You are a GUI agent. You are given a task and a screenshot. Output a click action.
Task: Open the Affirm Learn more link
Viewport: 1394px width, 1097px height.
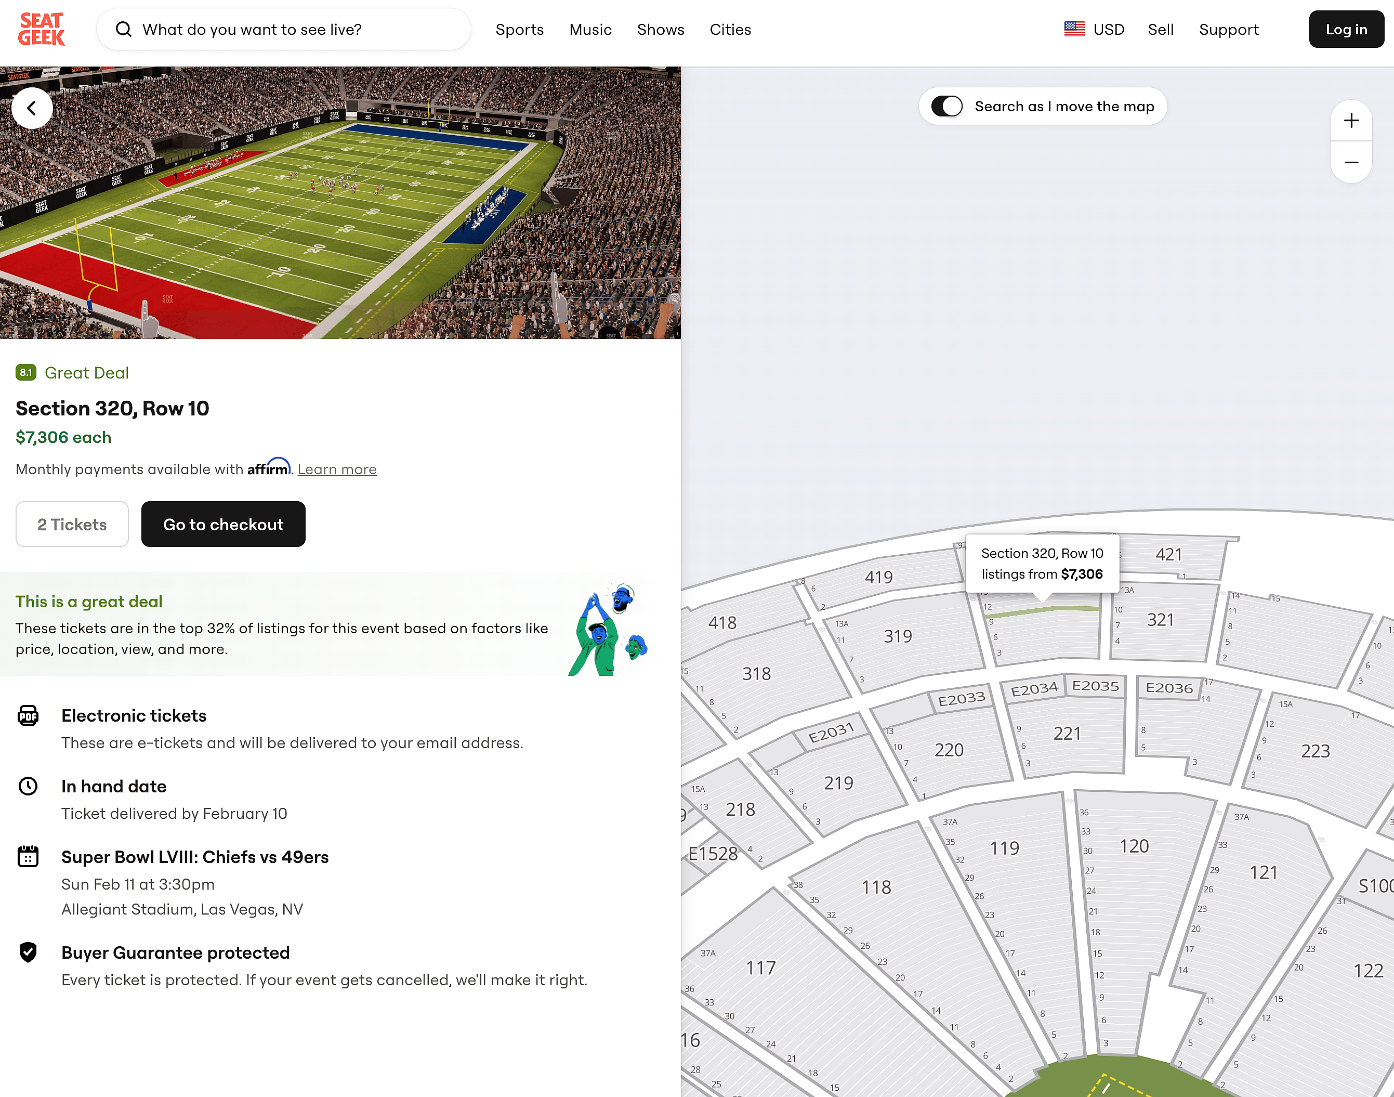click(336, 469)
